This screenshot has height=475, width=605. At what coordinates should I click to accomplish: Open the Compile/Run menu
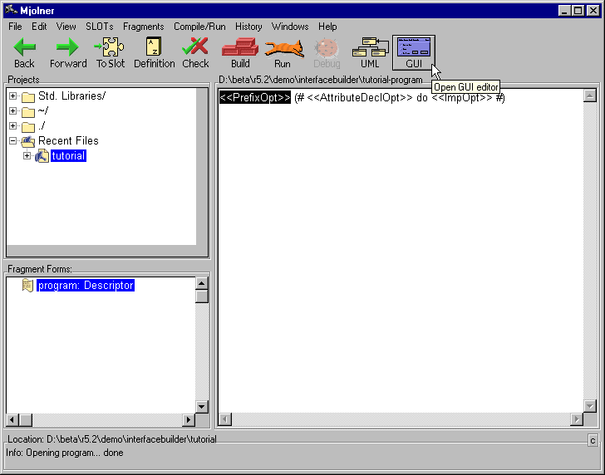click(199, 27)
